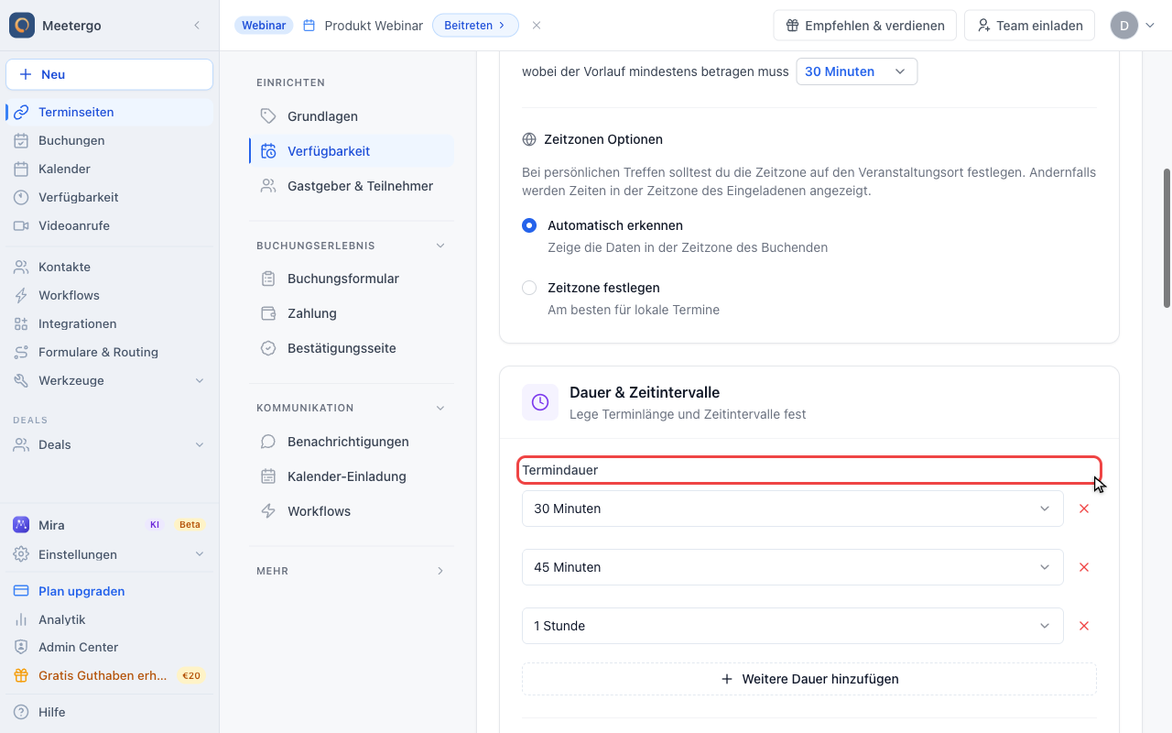
Task: Click the Analytik bar chart icon
Action: [x=21, y=619]
